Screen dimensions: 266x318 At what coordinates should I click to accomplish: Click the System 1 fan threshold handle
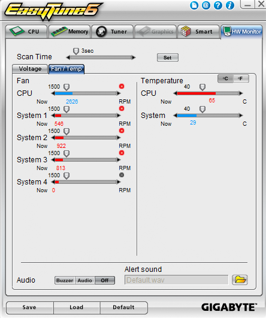66,110
